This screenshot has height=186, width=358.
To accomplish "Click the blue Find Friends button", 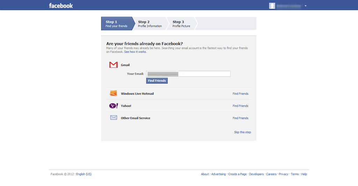I will 157,80.
